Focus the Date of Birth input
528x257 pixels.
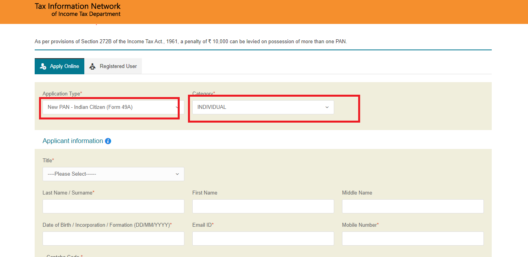(113, 238)
